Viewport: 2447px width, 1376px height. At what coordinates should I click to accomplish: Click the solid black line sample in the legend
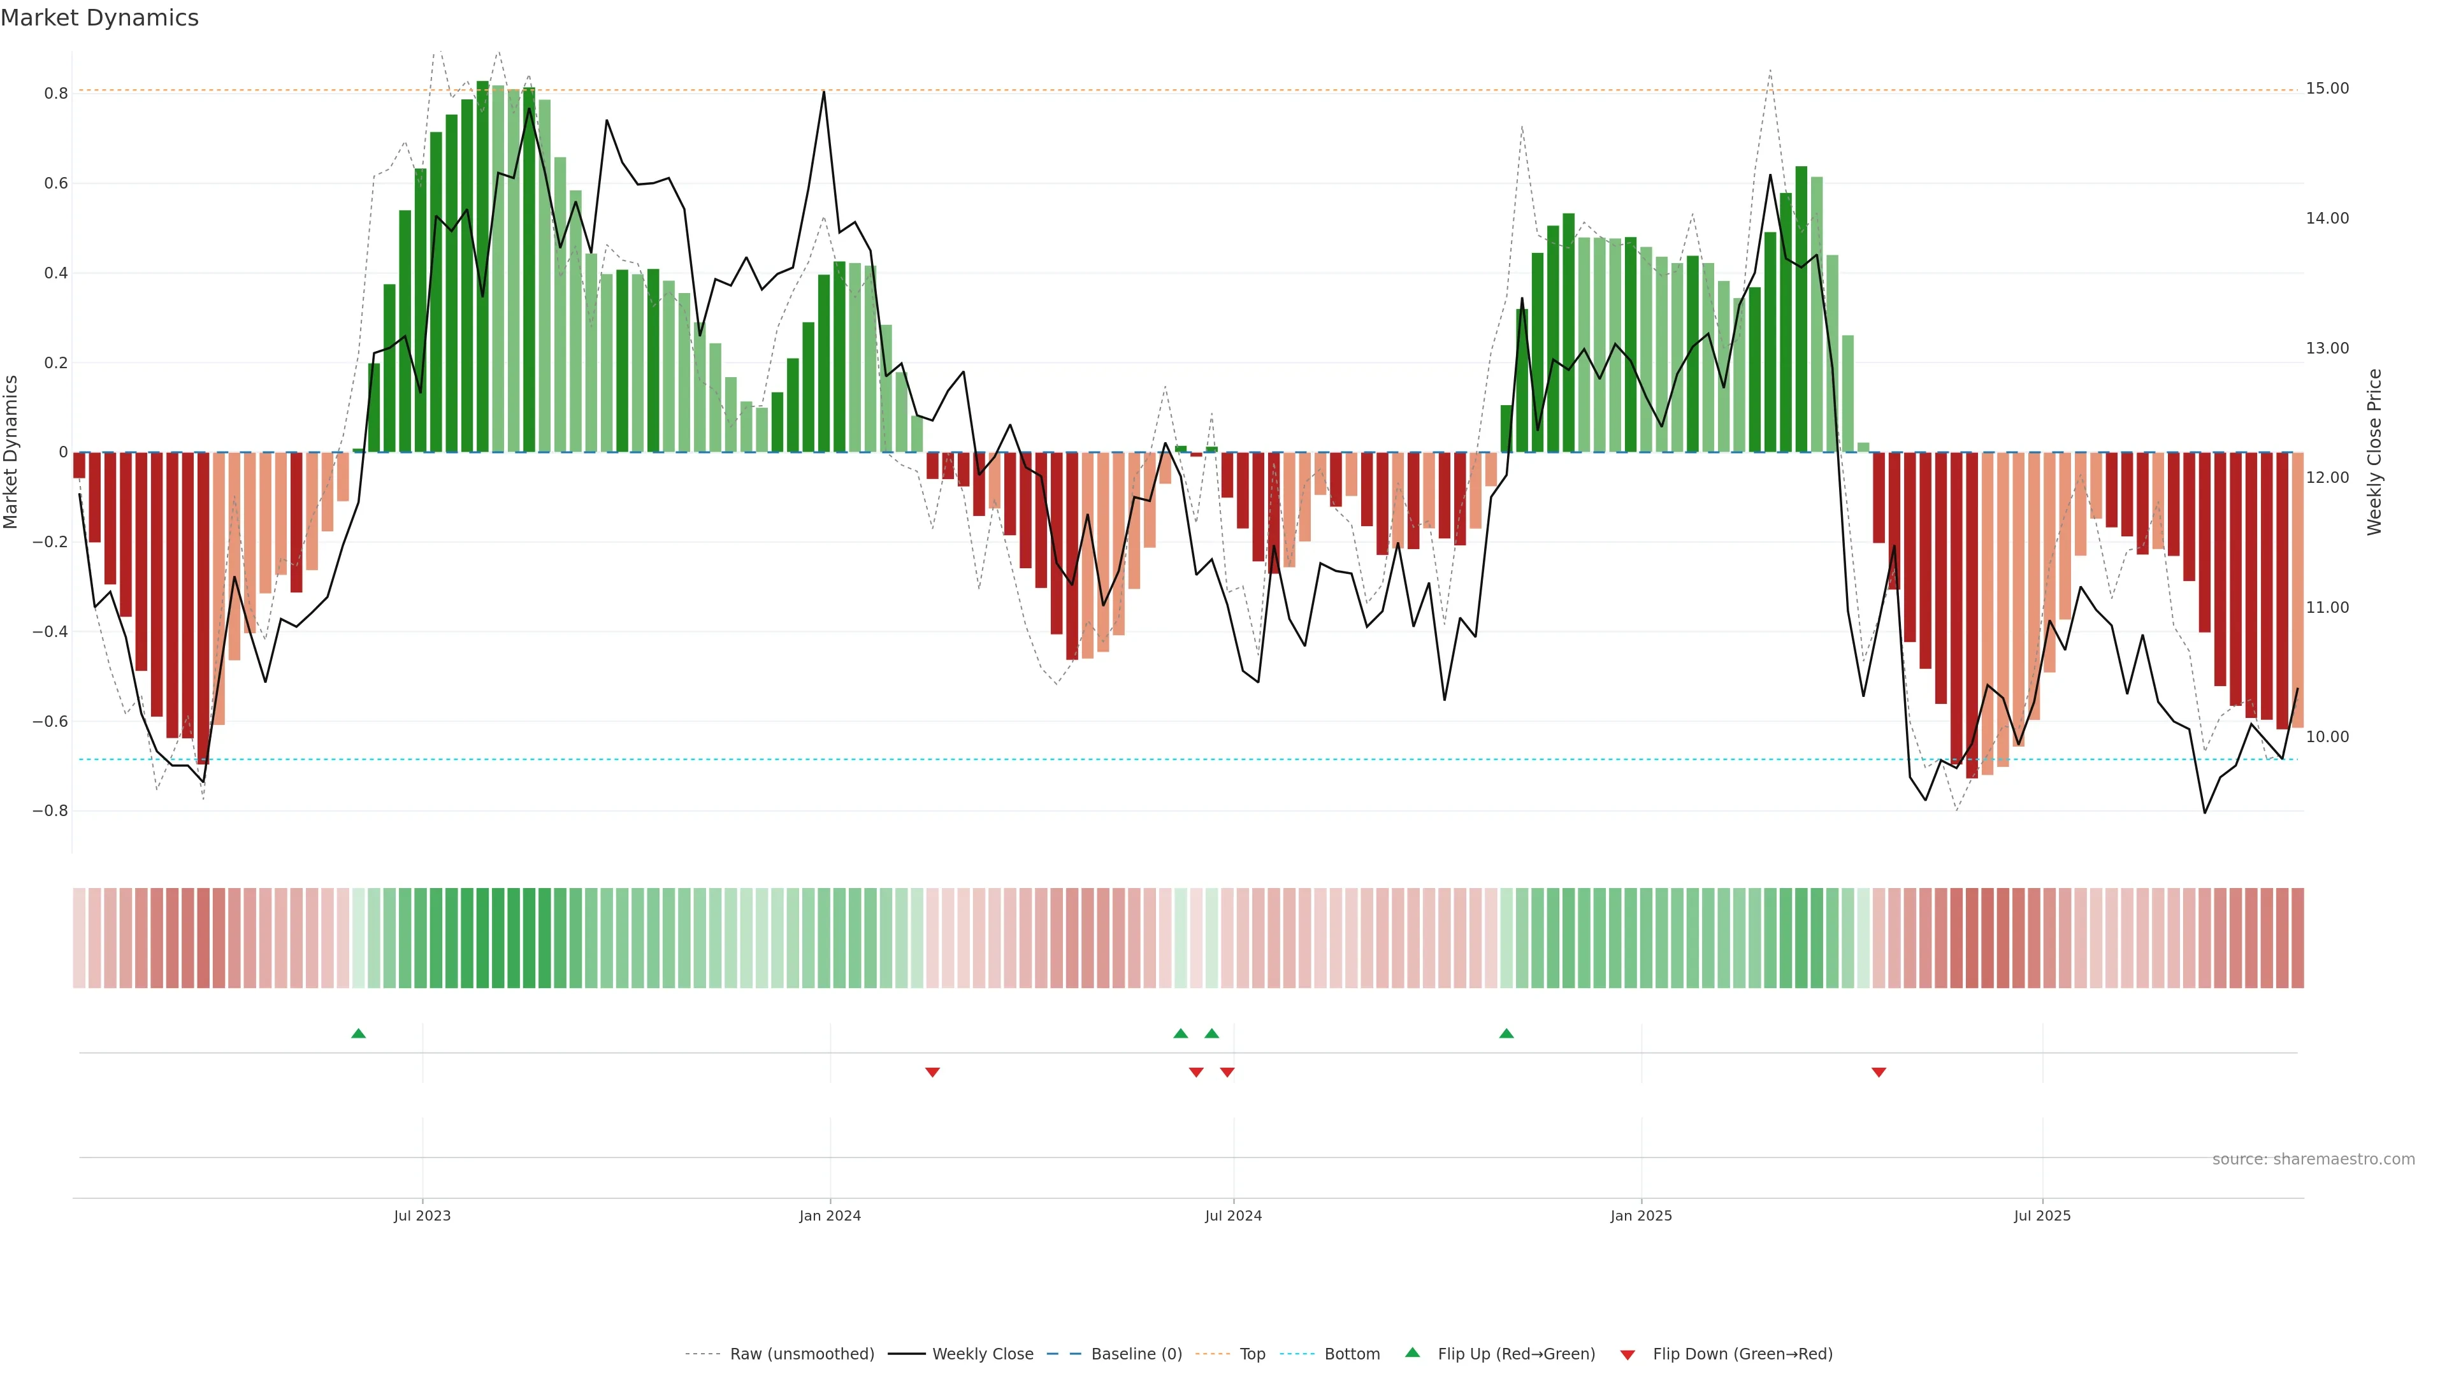(906, 1354)
